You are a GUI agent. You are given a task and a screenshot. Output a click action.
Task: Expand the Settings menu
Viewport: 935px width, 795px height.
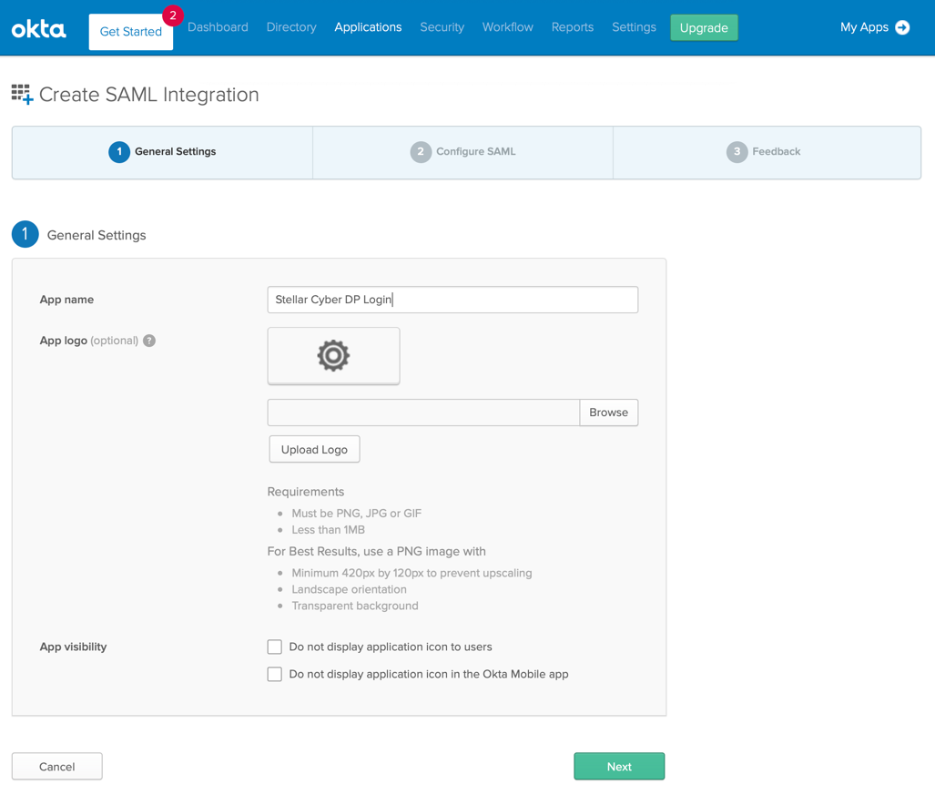click(x=634, y=27)
